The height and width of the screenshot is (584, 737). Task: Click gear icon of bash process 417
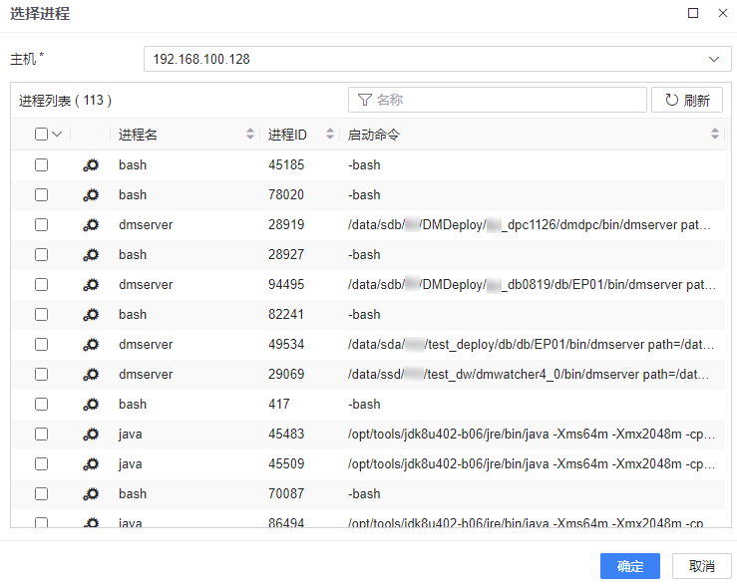pyautogui.click(x=91, y=404)
